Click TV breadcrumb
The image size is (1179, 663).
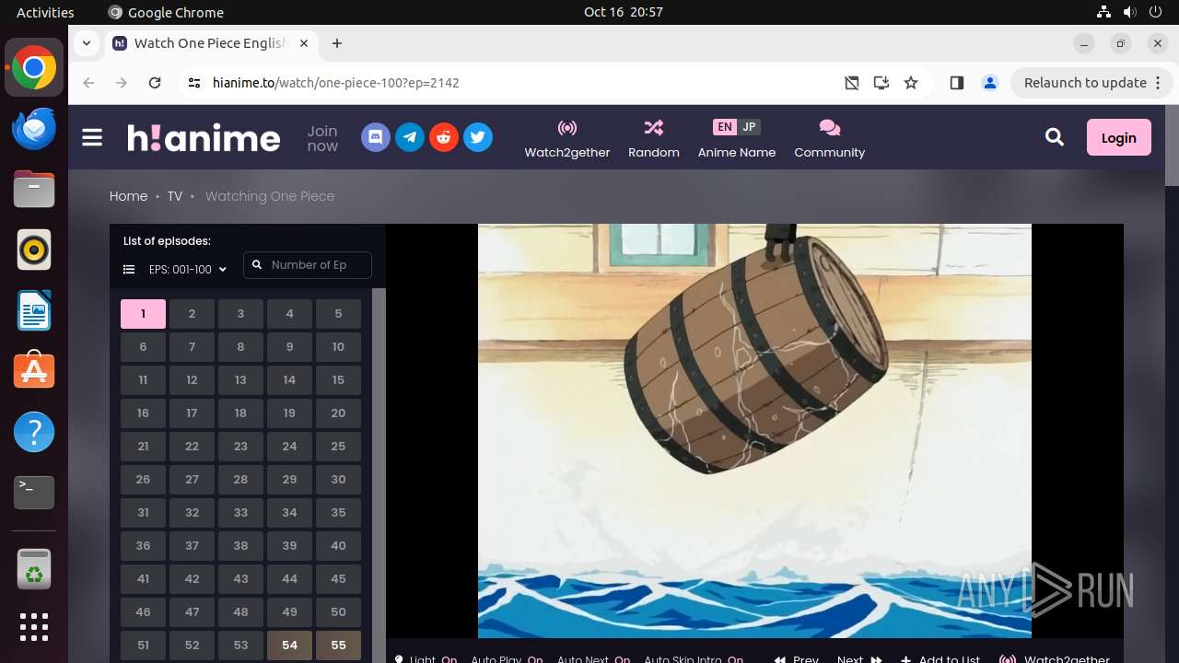point(175,196)
